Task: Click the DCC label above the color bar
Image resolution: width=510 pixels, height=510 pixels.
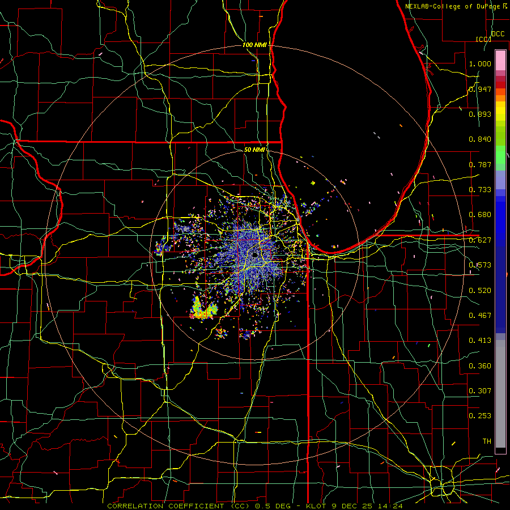Action: point(498,34)
